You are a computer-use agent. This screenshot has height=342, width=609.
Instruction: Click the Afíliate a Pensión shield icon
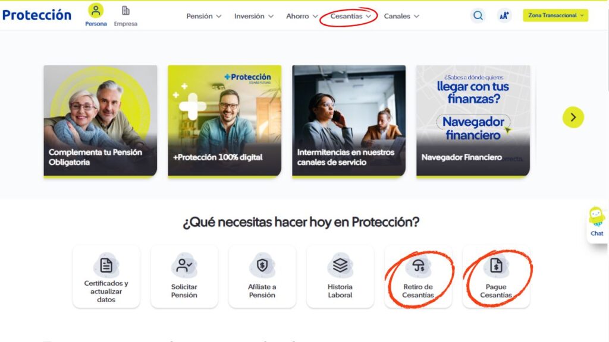point(262,265)
